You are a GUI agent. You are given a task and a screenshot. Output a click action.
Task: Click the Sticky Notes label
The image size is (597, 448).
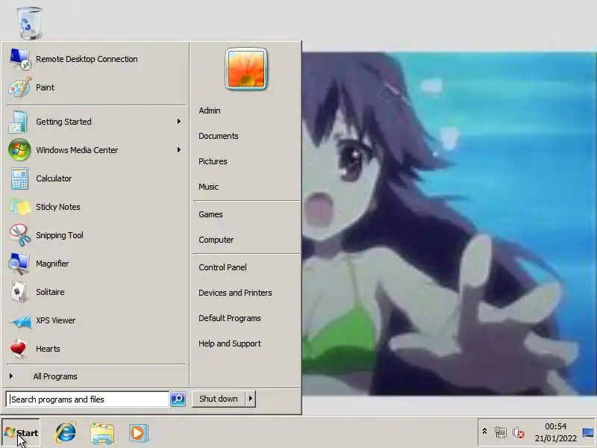pyautogui.click(x=58, y=207)
